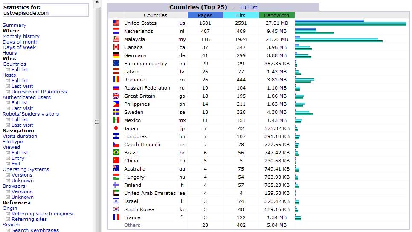Screen dimensions: 412x232
Task: Click the China flag icon
Action: coord(116,160)
